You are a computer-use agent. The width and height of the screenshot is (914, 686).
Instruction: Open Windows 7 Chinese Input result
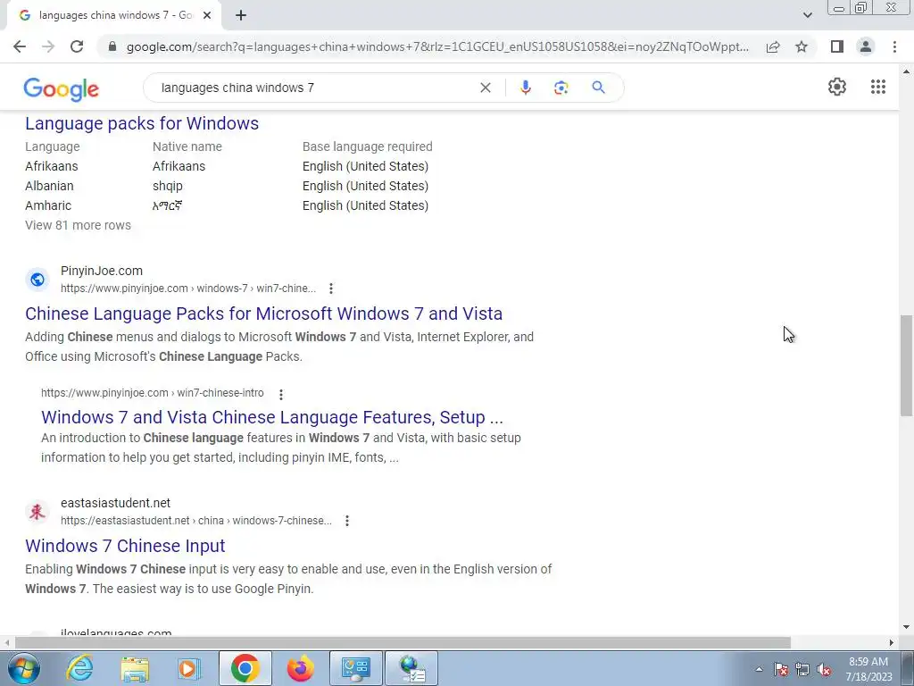125,546
